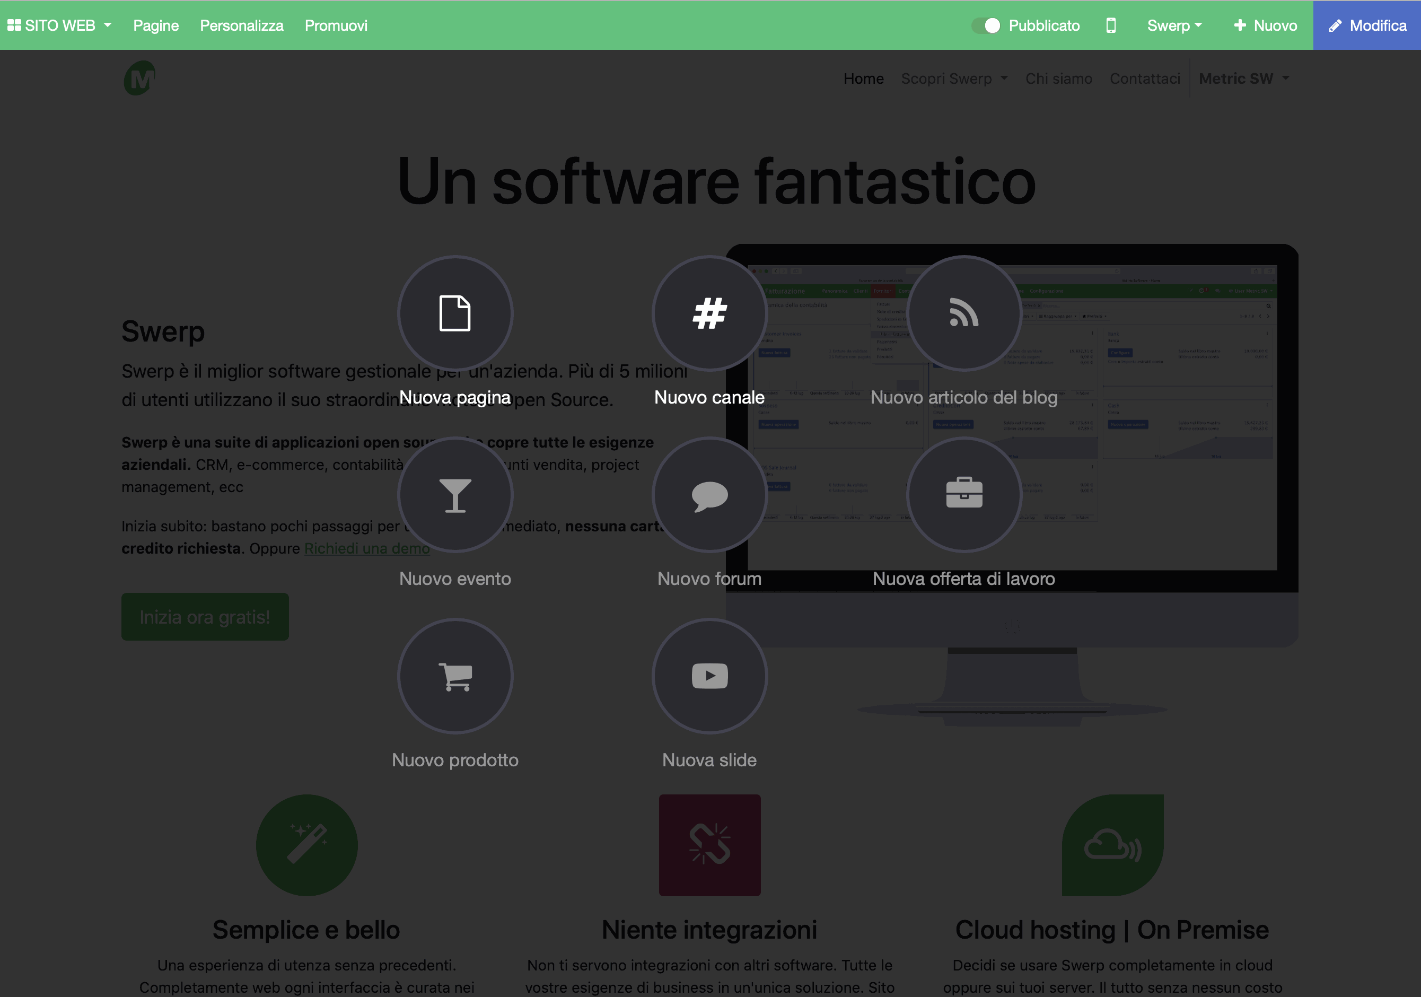Click the Nuova slide video play icon
The height and width of the screenshot is (997, 1421).
coord(709,676)
